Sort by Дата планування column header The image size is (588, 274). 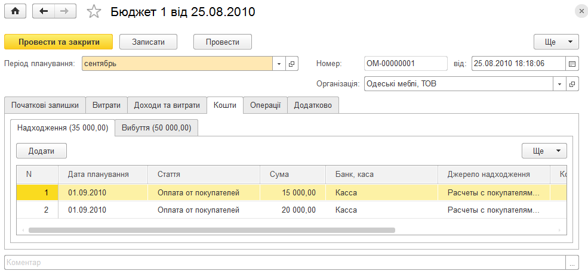coord(103,174)
